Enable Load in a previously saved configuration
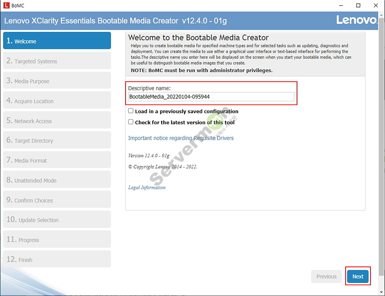The width and height of the screenshot is (385, 296). pyautogui.click(x=131, y=111)
